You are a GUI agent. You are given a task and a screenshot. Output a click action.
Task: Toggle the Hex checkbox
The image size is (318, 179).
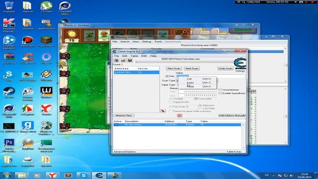click(167, 76)
